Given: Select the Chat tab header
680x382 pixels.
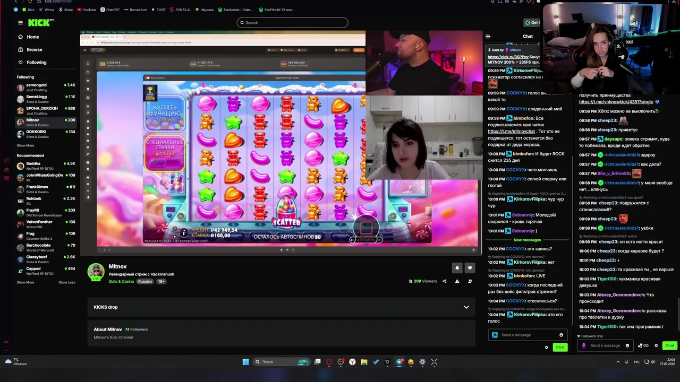Looking at the screenshot, I should click(x=528, y=37).
